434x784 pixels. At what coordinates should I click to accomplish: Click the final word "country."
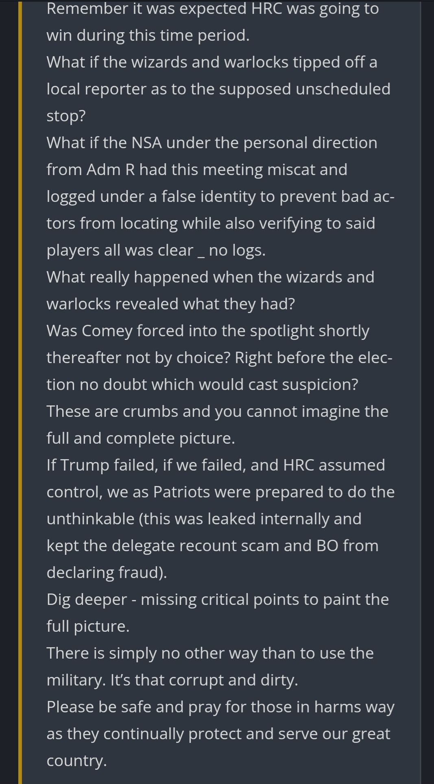(76, 761)
